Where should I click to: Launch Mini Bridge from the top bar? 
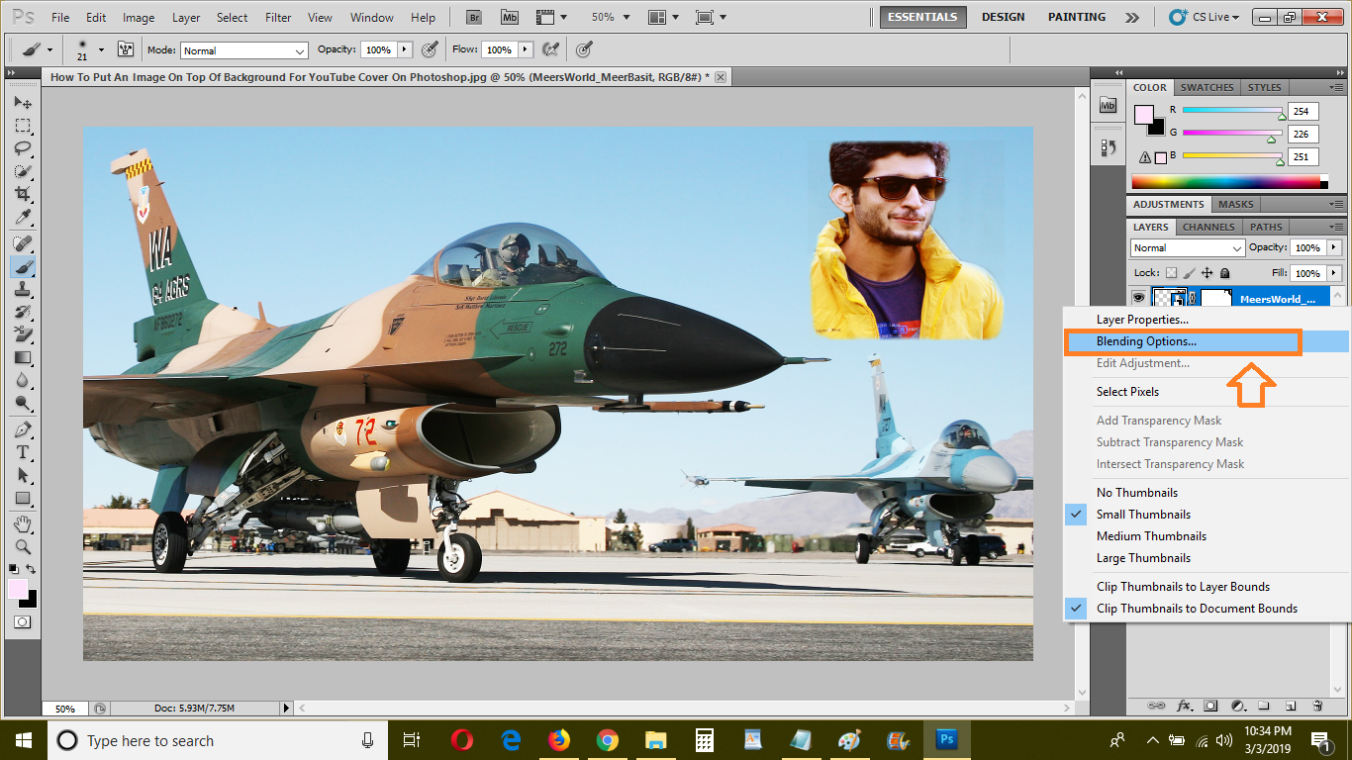pyautogui.click(x=510, y=17)
